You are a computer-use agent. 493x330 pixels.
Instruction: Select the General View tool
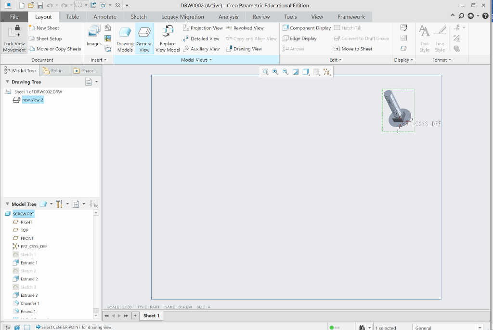pyautogui.click(x=144, y=39)
